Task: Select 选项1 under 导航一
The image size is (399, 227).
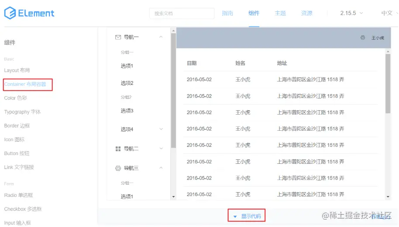Action: pos(127,66)
